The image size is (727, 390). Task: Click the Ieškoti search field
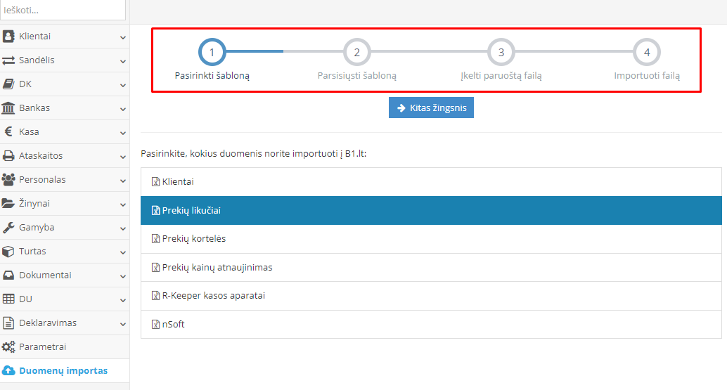(63, 11)
